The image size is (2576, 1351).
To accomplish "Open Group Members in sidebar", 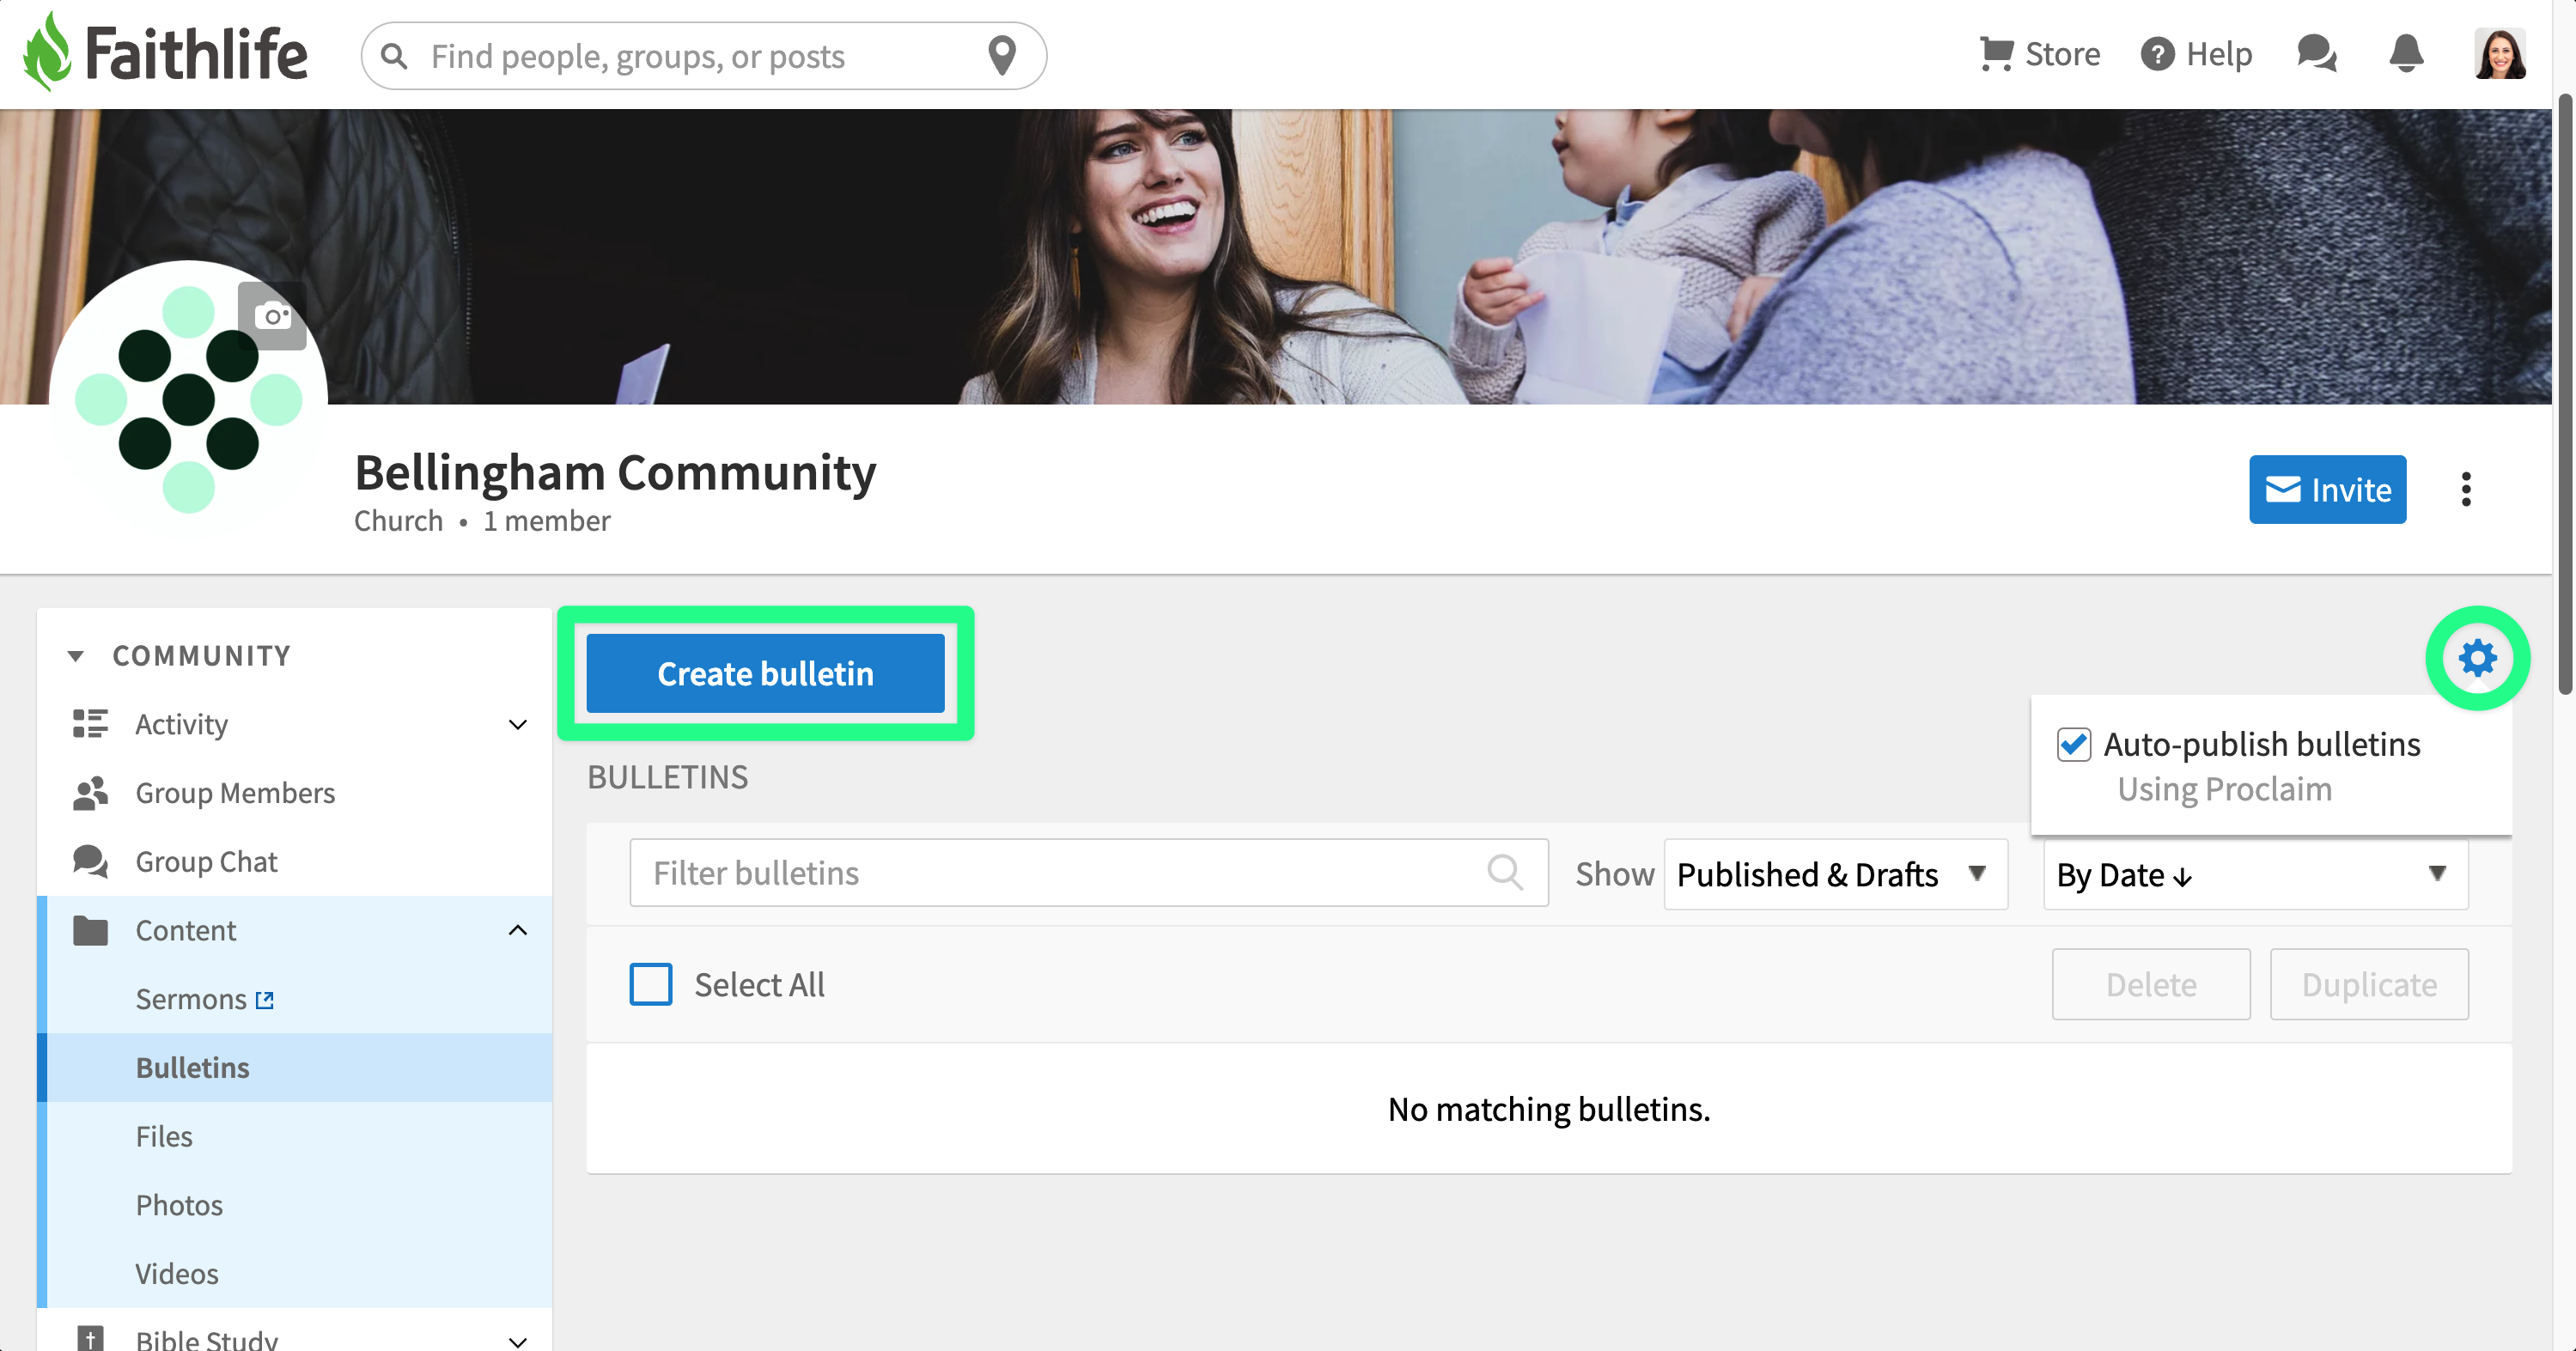I will coord(235,793).
